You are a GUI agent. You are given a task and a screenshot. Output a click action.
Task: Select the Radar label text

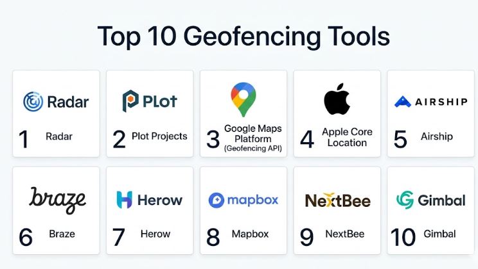point(59,136)
